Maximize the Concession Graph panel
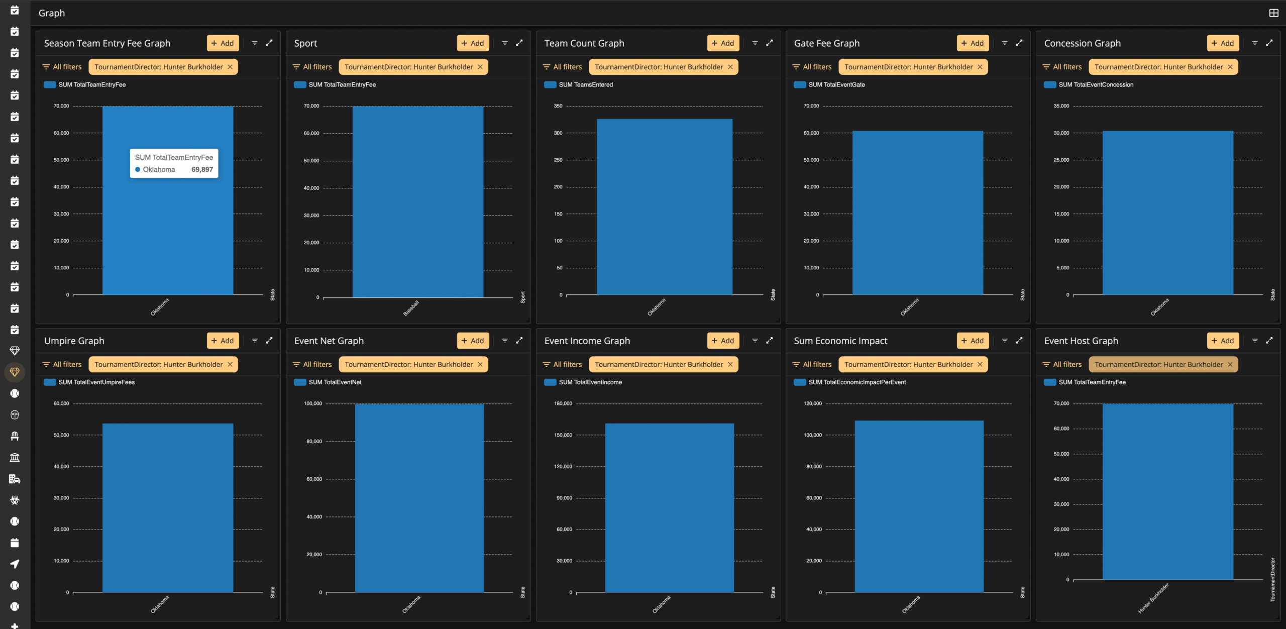 click(x=1269, y=43)
